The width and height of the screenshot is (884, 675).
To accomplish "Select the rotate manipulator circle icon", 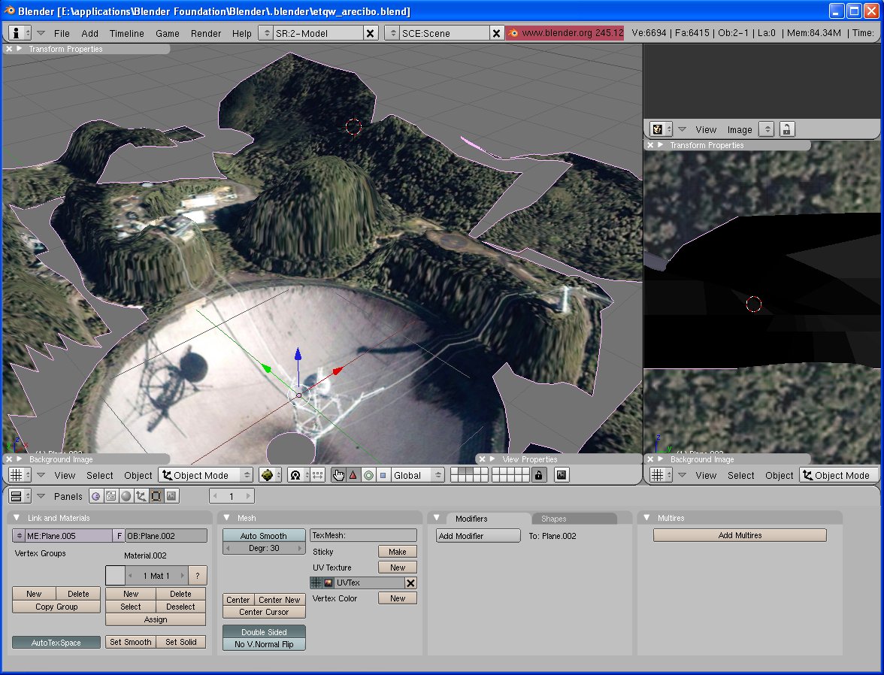I will (x=368, y=475).
